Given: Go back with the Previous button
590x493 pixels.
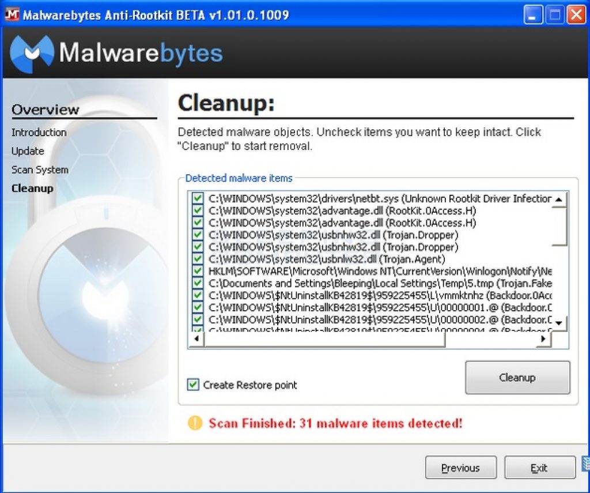Looking at the screenshot, I should [x=461, y=468].
